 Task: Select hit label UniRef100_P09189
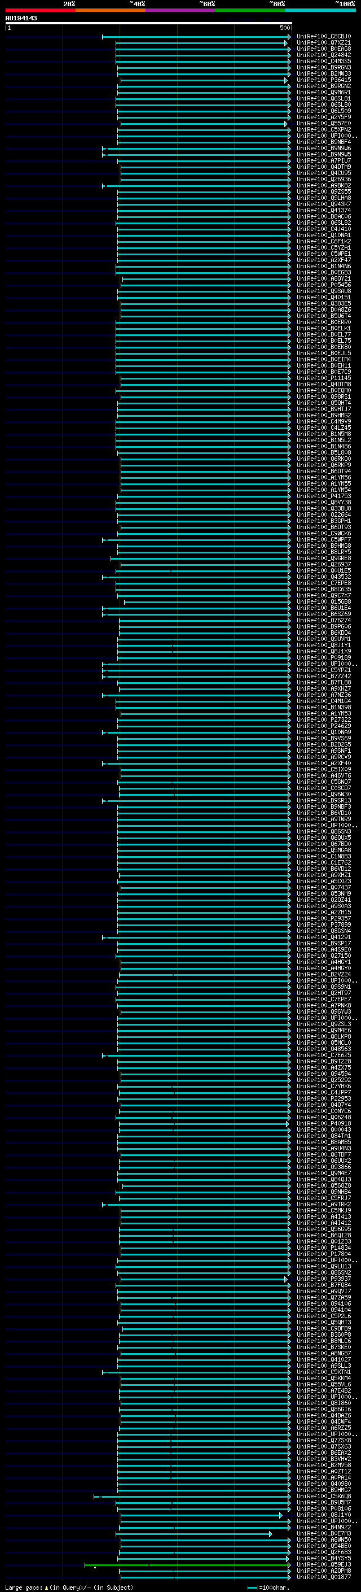click(323, 657)
